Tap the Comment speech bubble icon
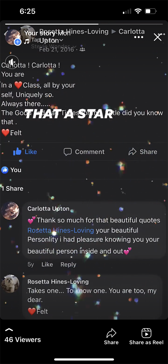The width and height of the screenshot is (168, 364). point(68,152)
